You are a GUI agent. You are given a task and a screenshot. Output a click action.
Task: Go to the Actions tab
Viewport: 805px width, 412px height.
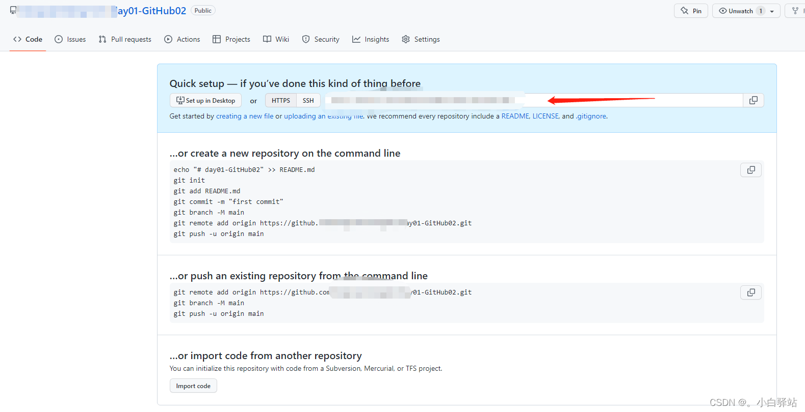pyautogui.click(x=182, y=39)
